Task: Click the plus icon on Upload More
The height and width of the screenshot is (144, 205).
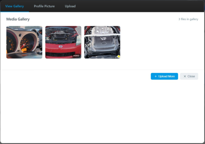Action: pos(155,76)
